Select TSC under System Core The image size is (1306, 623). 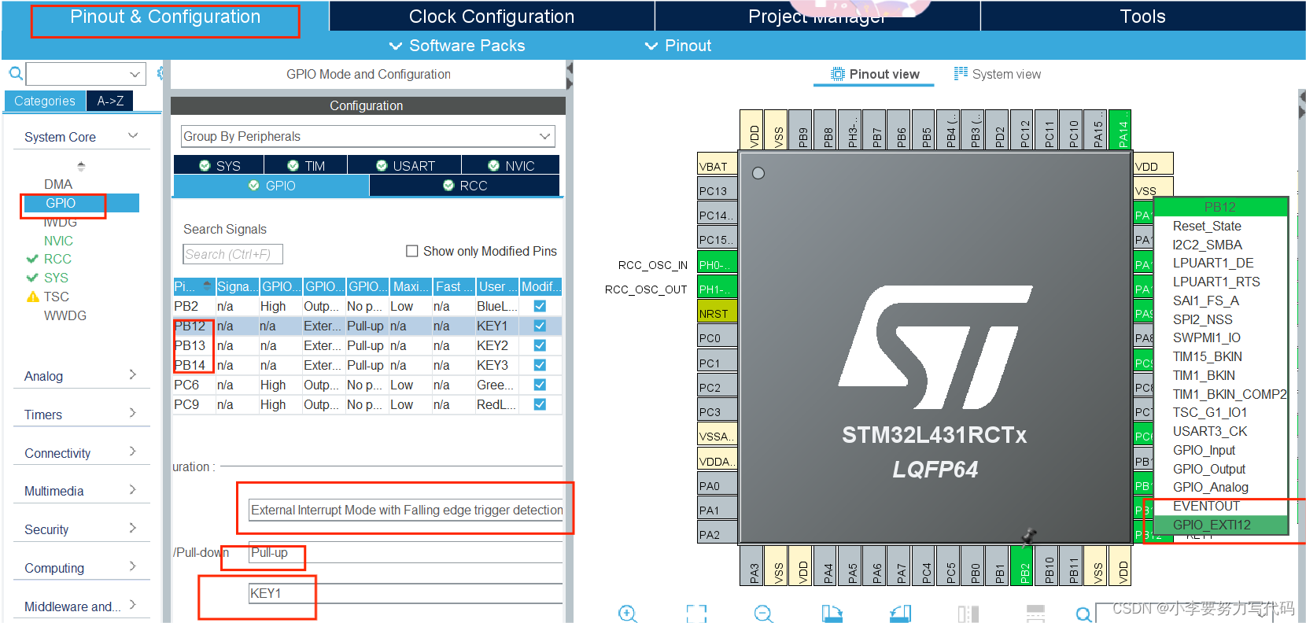pos(56,297)
